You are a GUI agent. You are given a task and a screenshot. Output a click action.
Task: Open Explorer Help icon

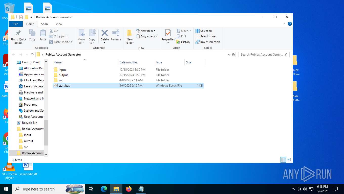pyautogui.click(x=290, y=24)
